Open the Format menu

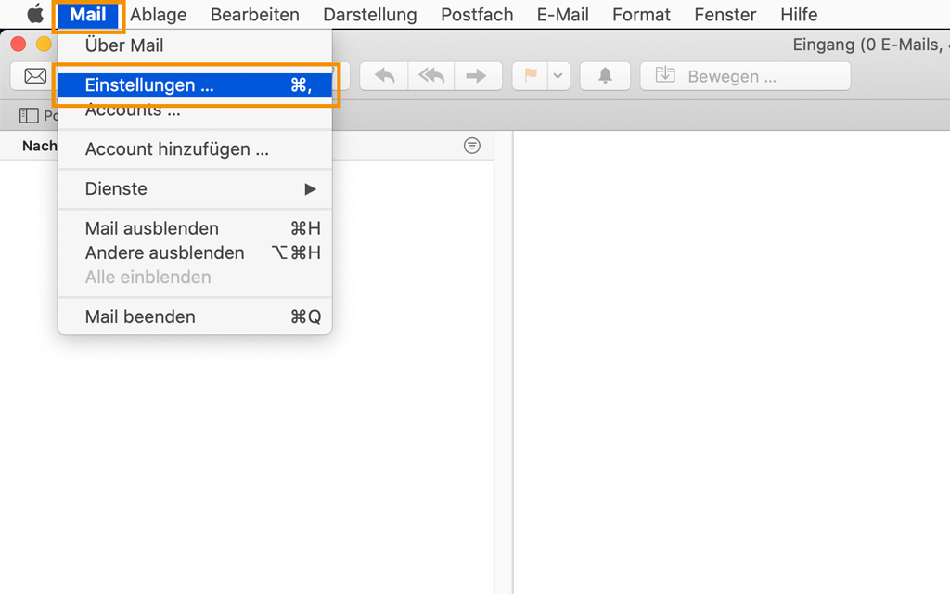(x=642, y=15)
